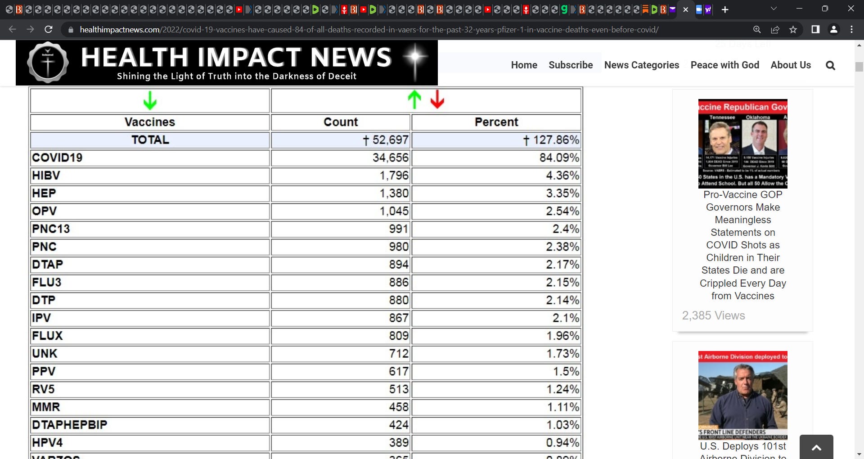Open the Peace with God page
The image size is (864, 459).
click(x=725, y=65)
